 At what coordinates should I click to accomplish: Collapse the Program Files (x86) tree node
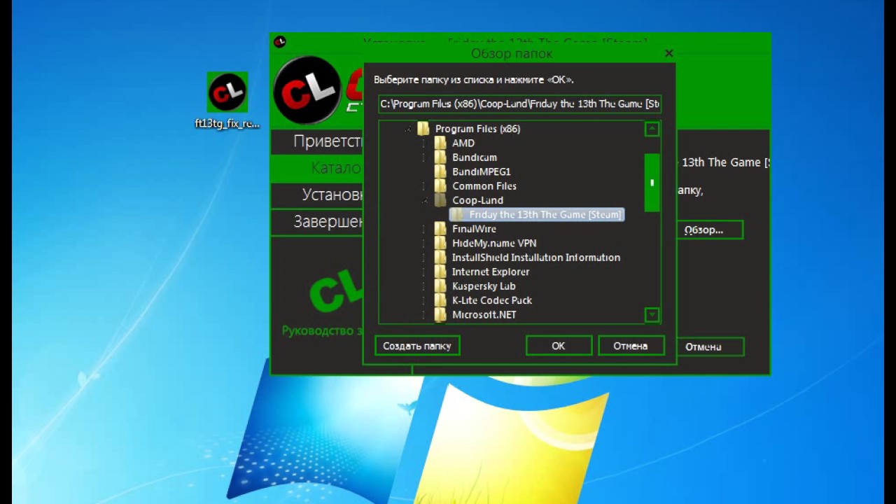(x=409, y=129)
